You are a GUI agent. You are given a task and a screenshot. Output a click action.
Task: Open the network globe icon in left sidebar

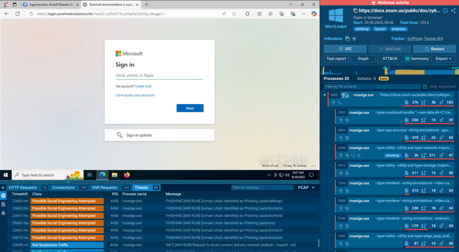tap(4, 196)
